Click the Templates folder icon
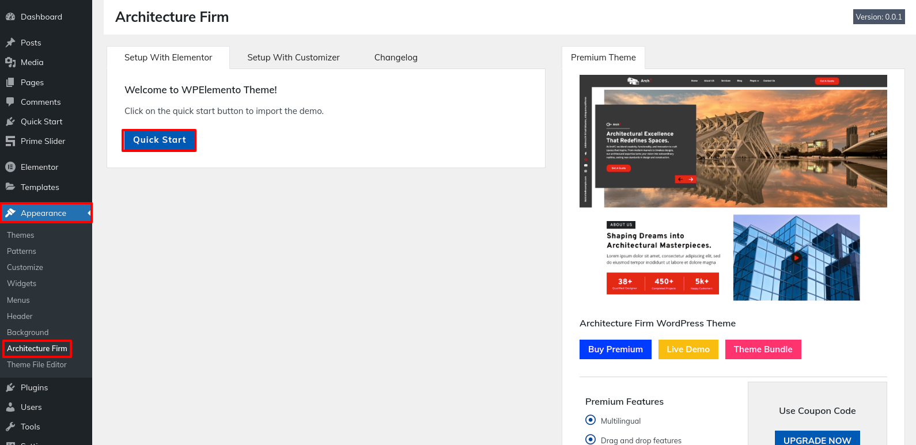Viewport: 916px width, 445px height. click(x=10, y=187)
